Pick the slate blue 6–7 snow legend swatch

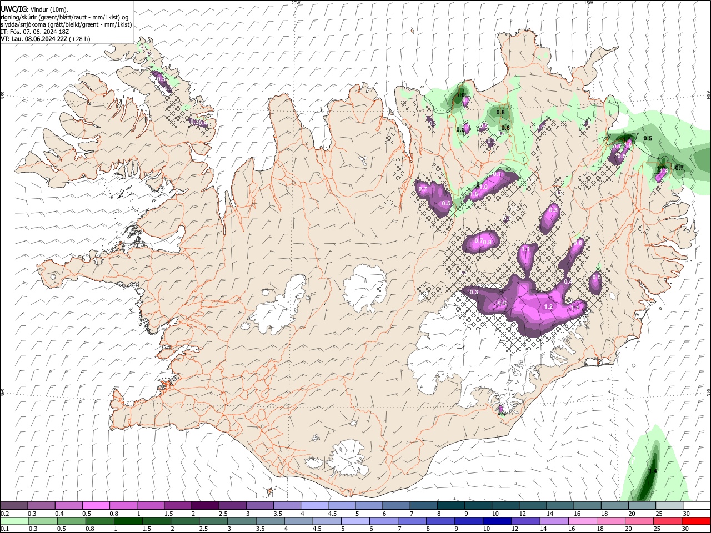coord(396,506)
